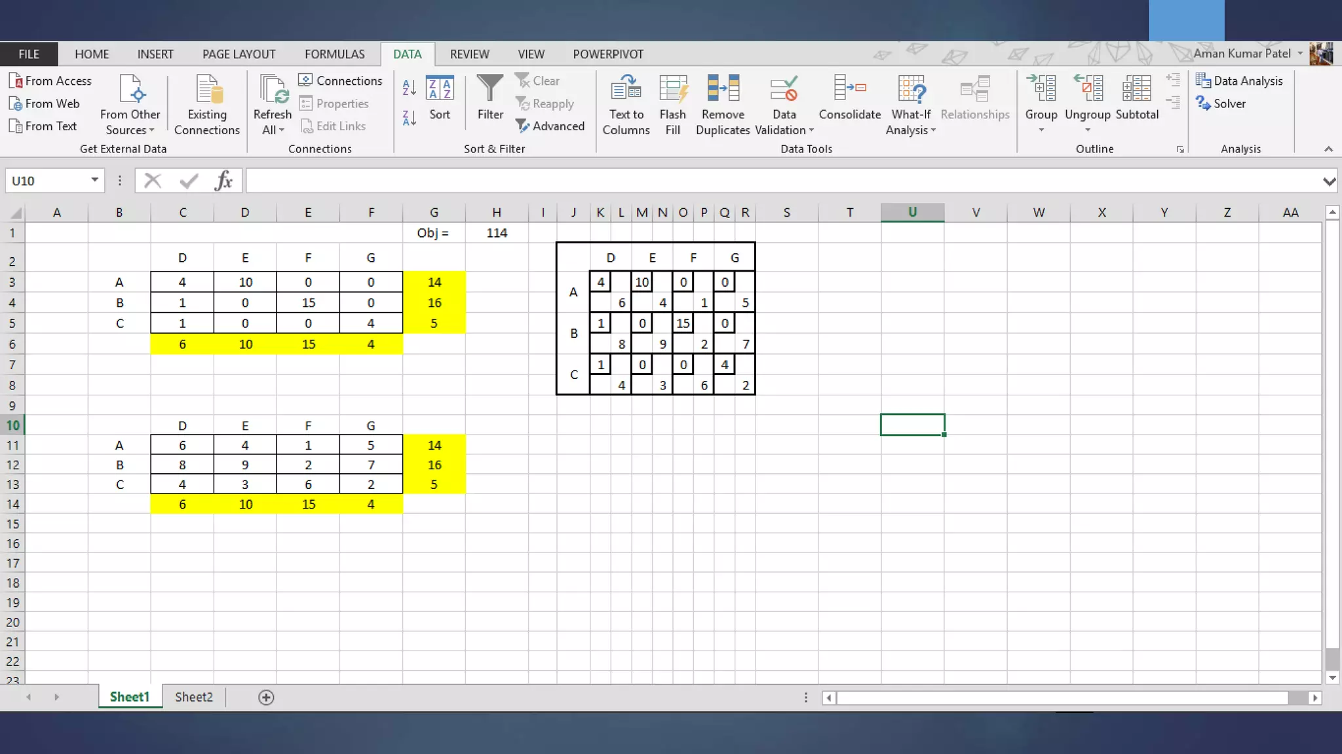
Task: Sort ascending with A to Z icon
Action: [x=410, y=86]
